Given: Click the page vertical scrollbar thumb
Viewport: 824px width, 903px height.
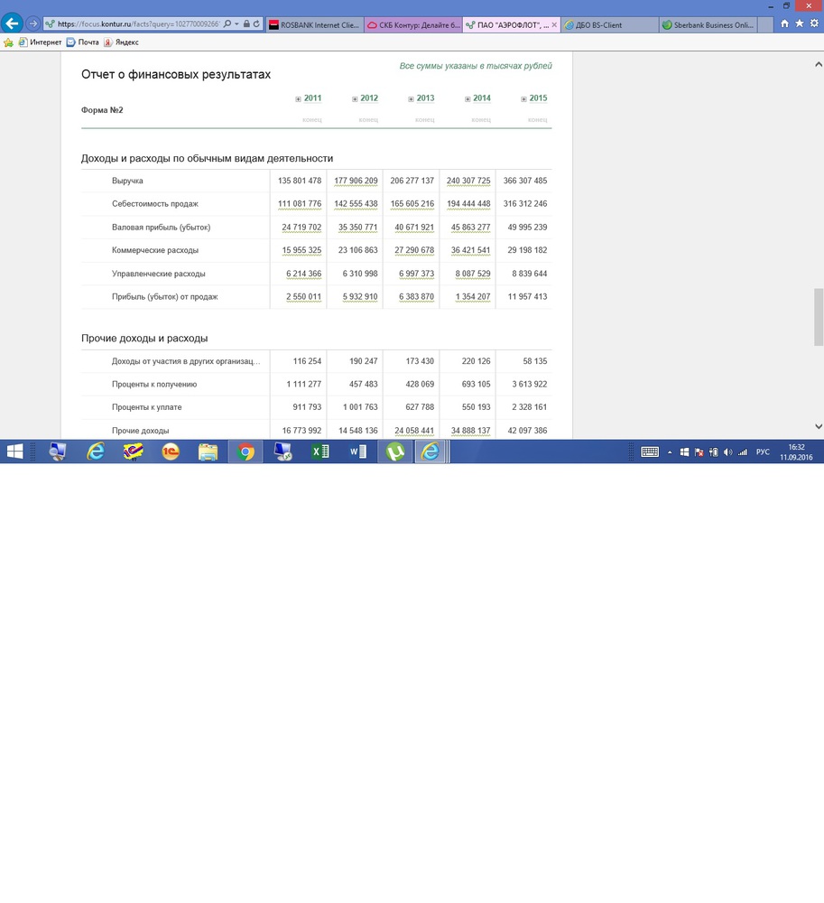Looking at the screenshot, I should point(819,317).
